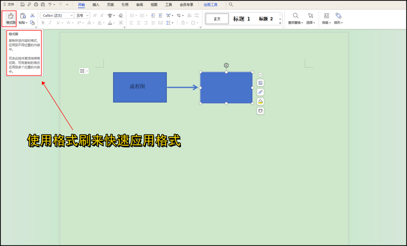
Task: Click the Save icon in quick access bar
Action: point(22,4)
